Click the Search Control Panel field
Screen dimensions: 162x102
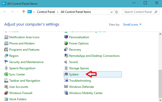click(x=141, y=12)
